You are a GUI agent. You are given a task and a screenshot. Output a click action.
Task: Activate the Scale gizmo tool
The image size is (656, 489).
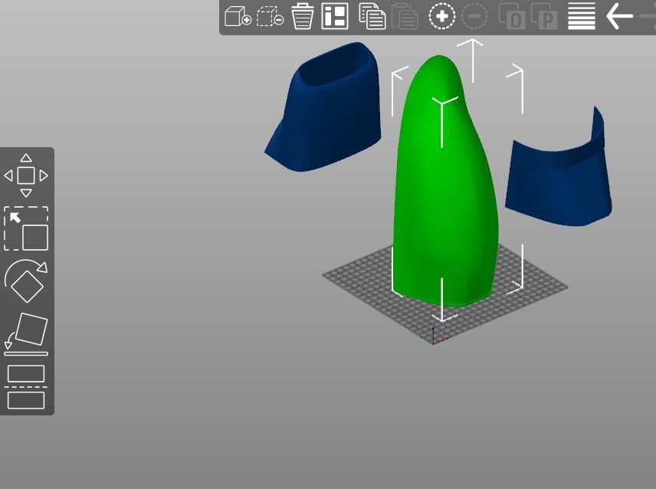coord(26,228)
